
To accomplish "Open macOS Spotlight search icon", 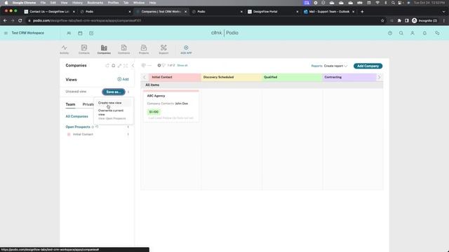I will [393, 3].
